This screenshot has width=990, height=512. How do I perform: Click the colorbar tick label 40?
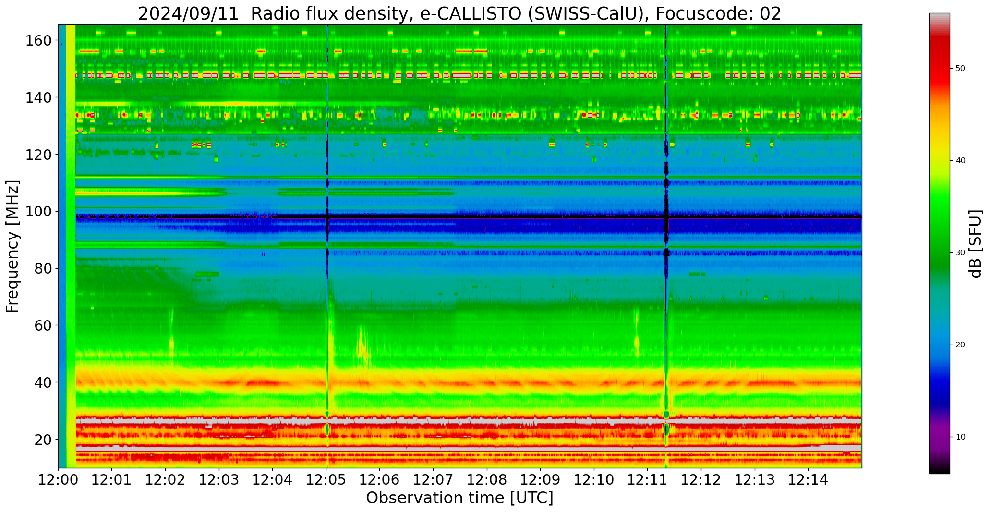[960, 161]
